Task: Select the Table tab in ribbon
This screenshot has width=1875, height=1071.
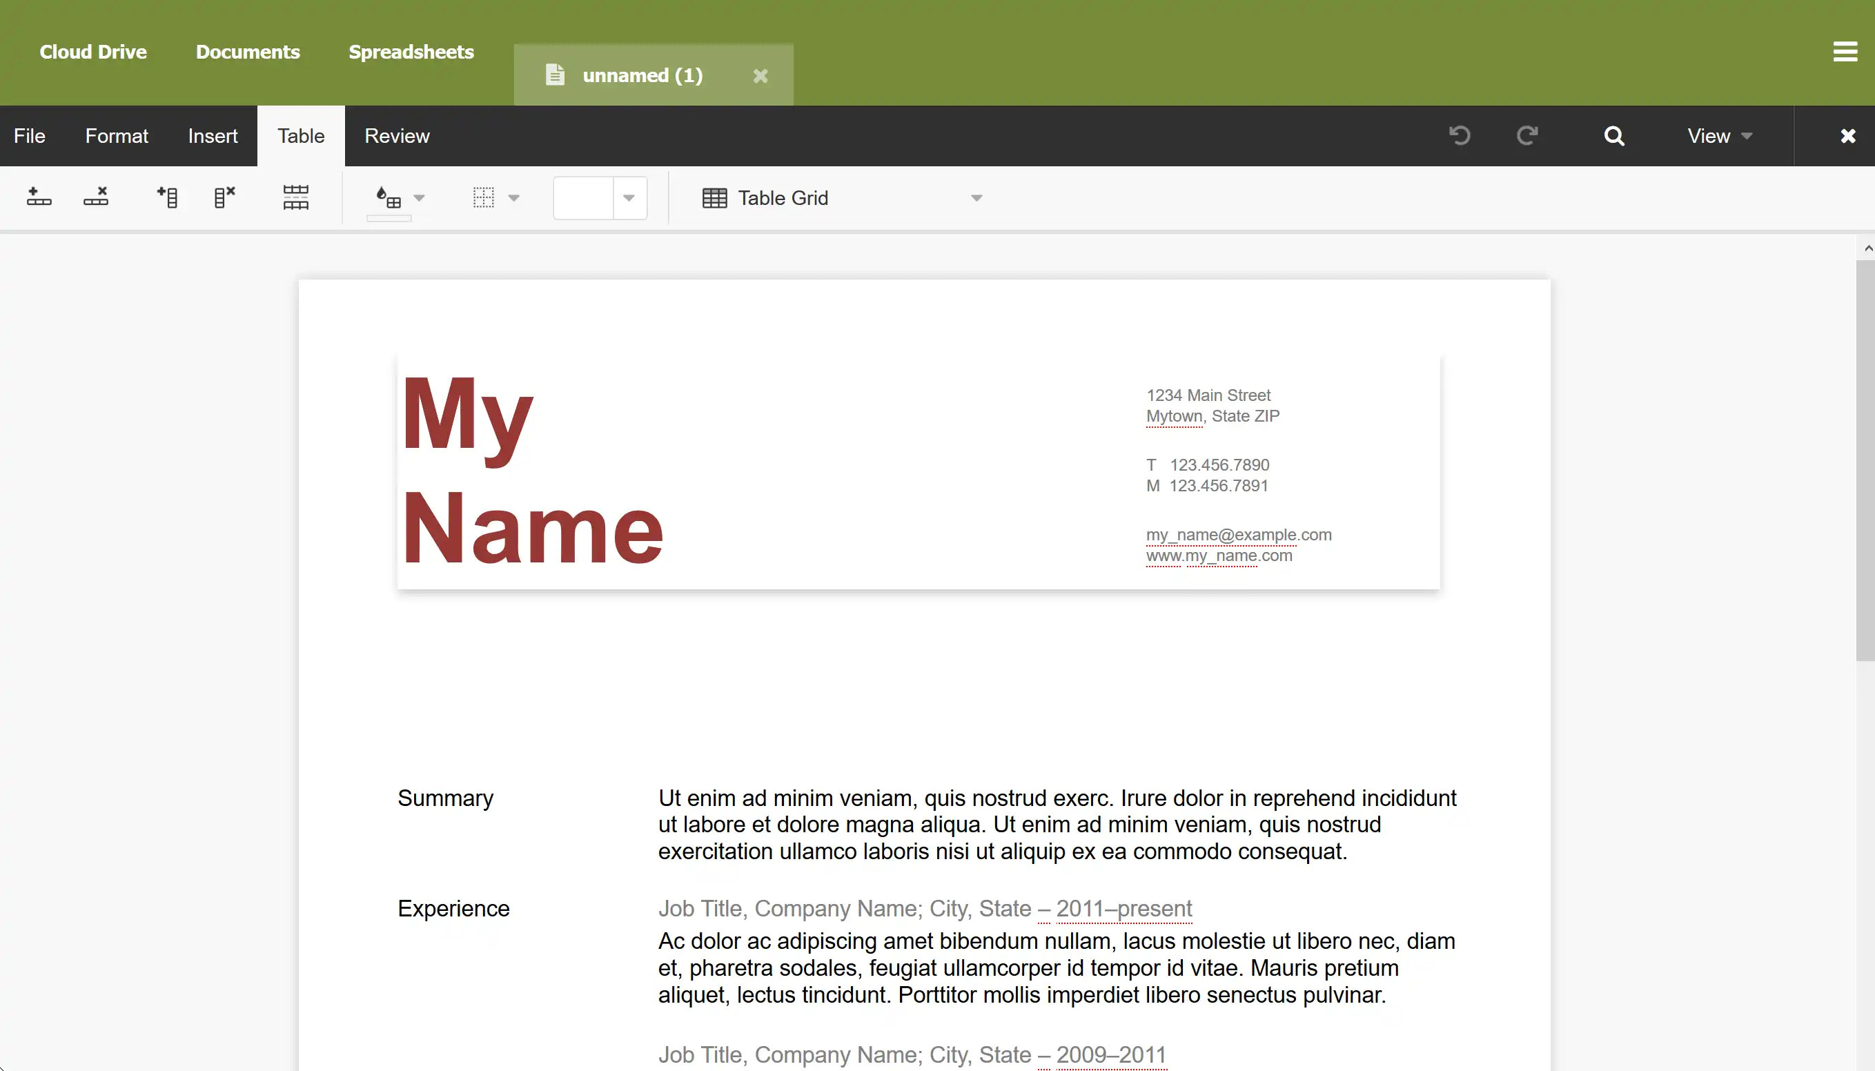Action: [302, 135]
